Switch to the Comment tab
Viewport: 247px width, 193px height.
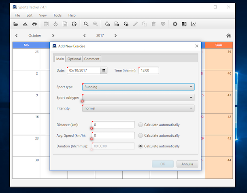tap(92, 59)
